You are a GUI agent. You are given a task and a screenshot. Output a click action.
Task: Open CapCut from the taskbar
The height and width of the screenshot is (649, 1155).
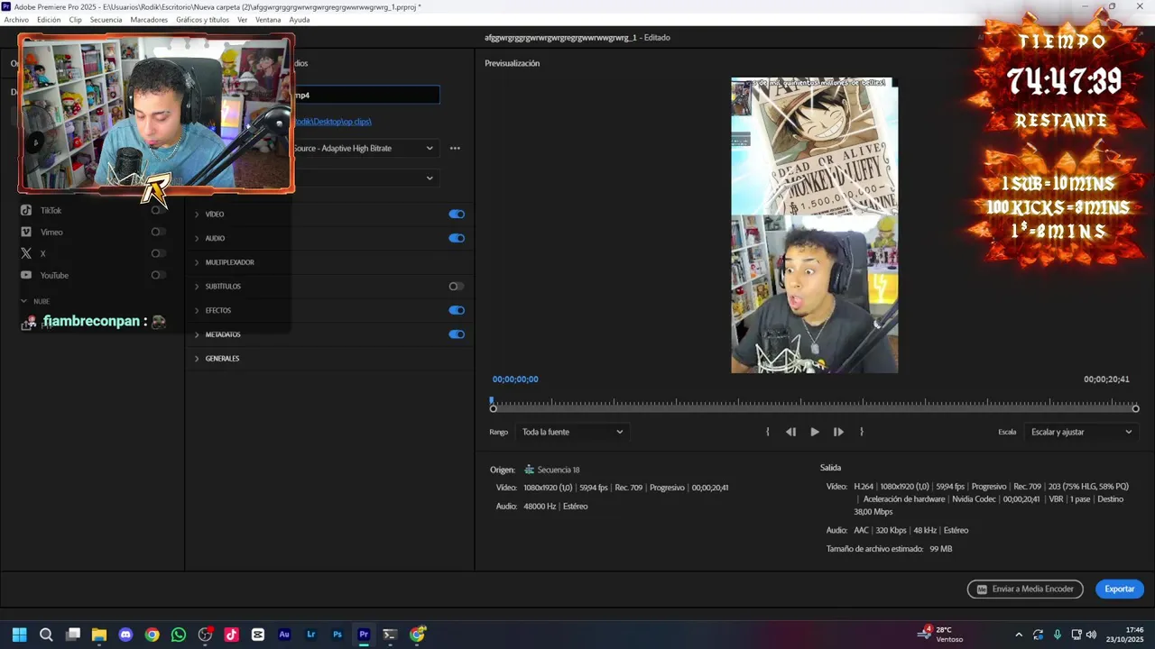click(258, 635)
